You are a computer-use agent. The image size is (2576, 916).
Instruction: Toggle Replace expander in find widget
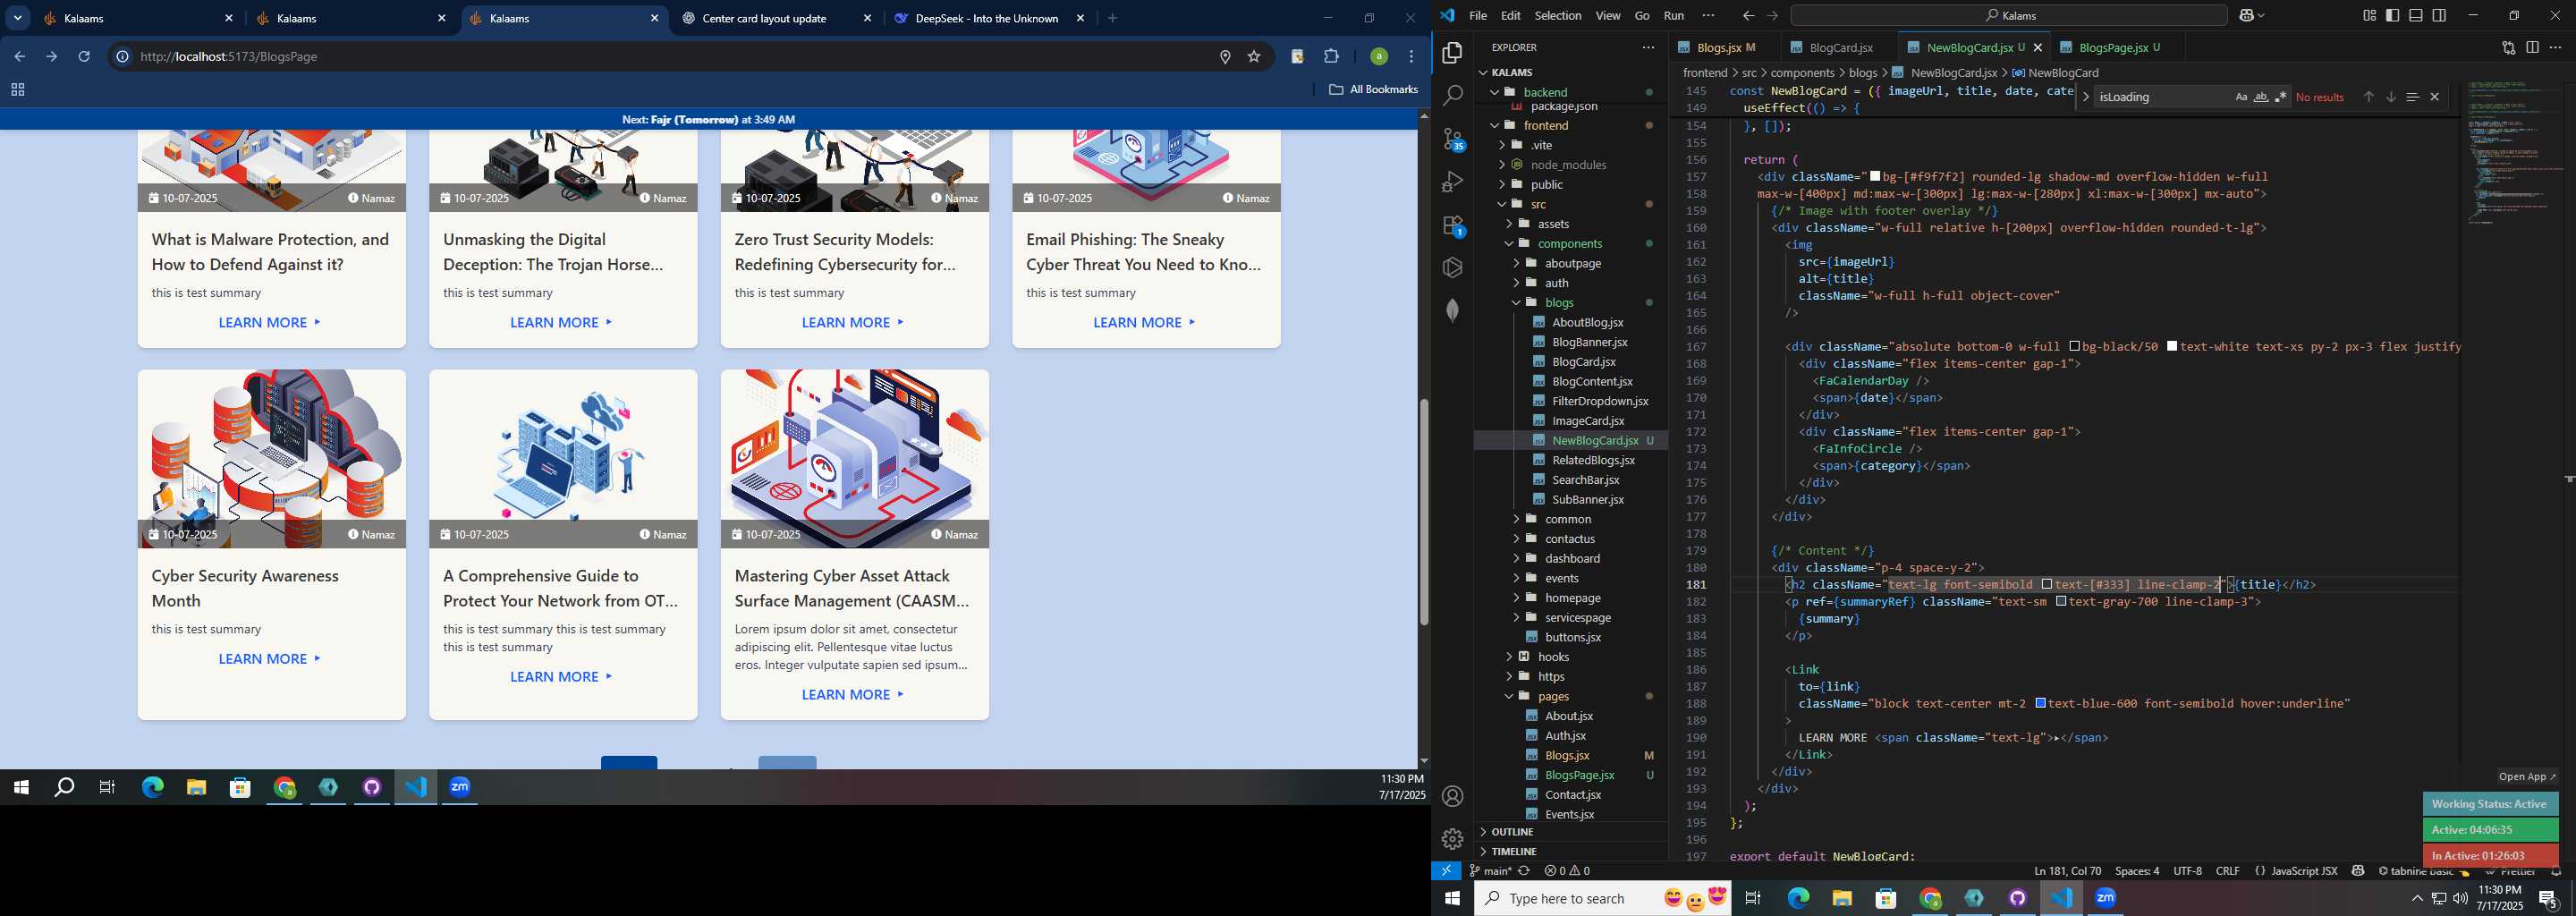pos(2086,97)
